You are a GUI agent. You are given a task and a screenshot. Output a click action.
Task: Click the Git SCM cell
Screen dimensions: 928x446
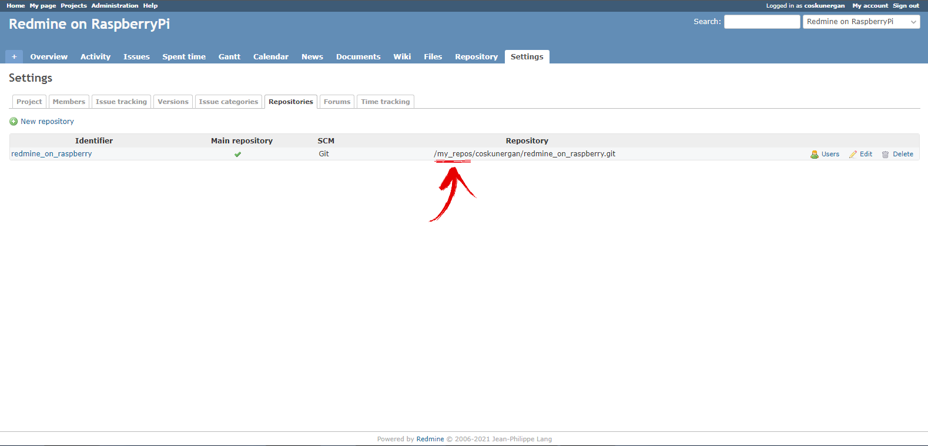pyautogui.click(x=324, y=154)
